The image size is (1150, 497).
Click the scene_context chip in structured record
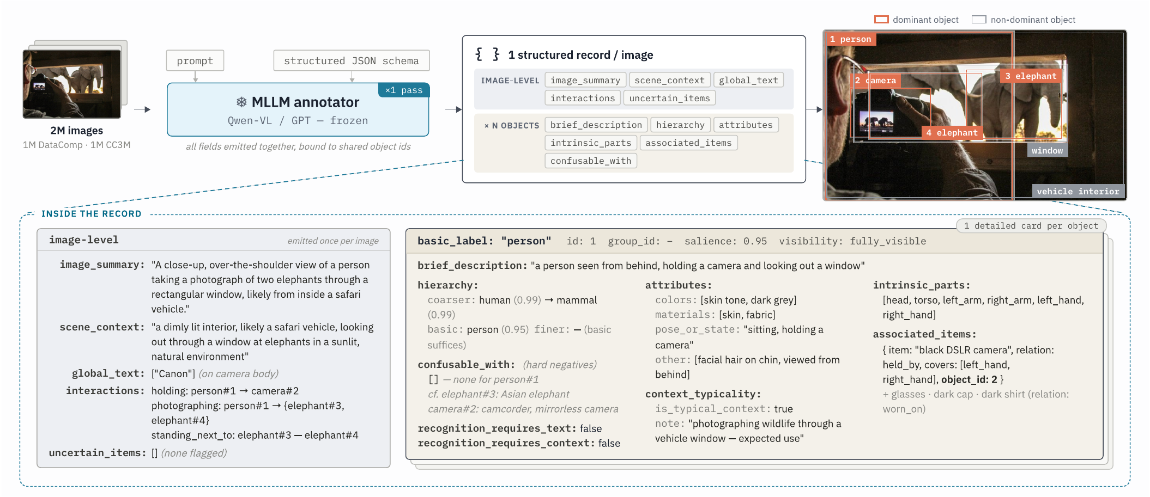[x=669, y=80]
